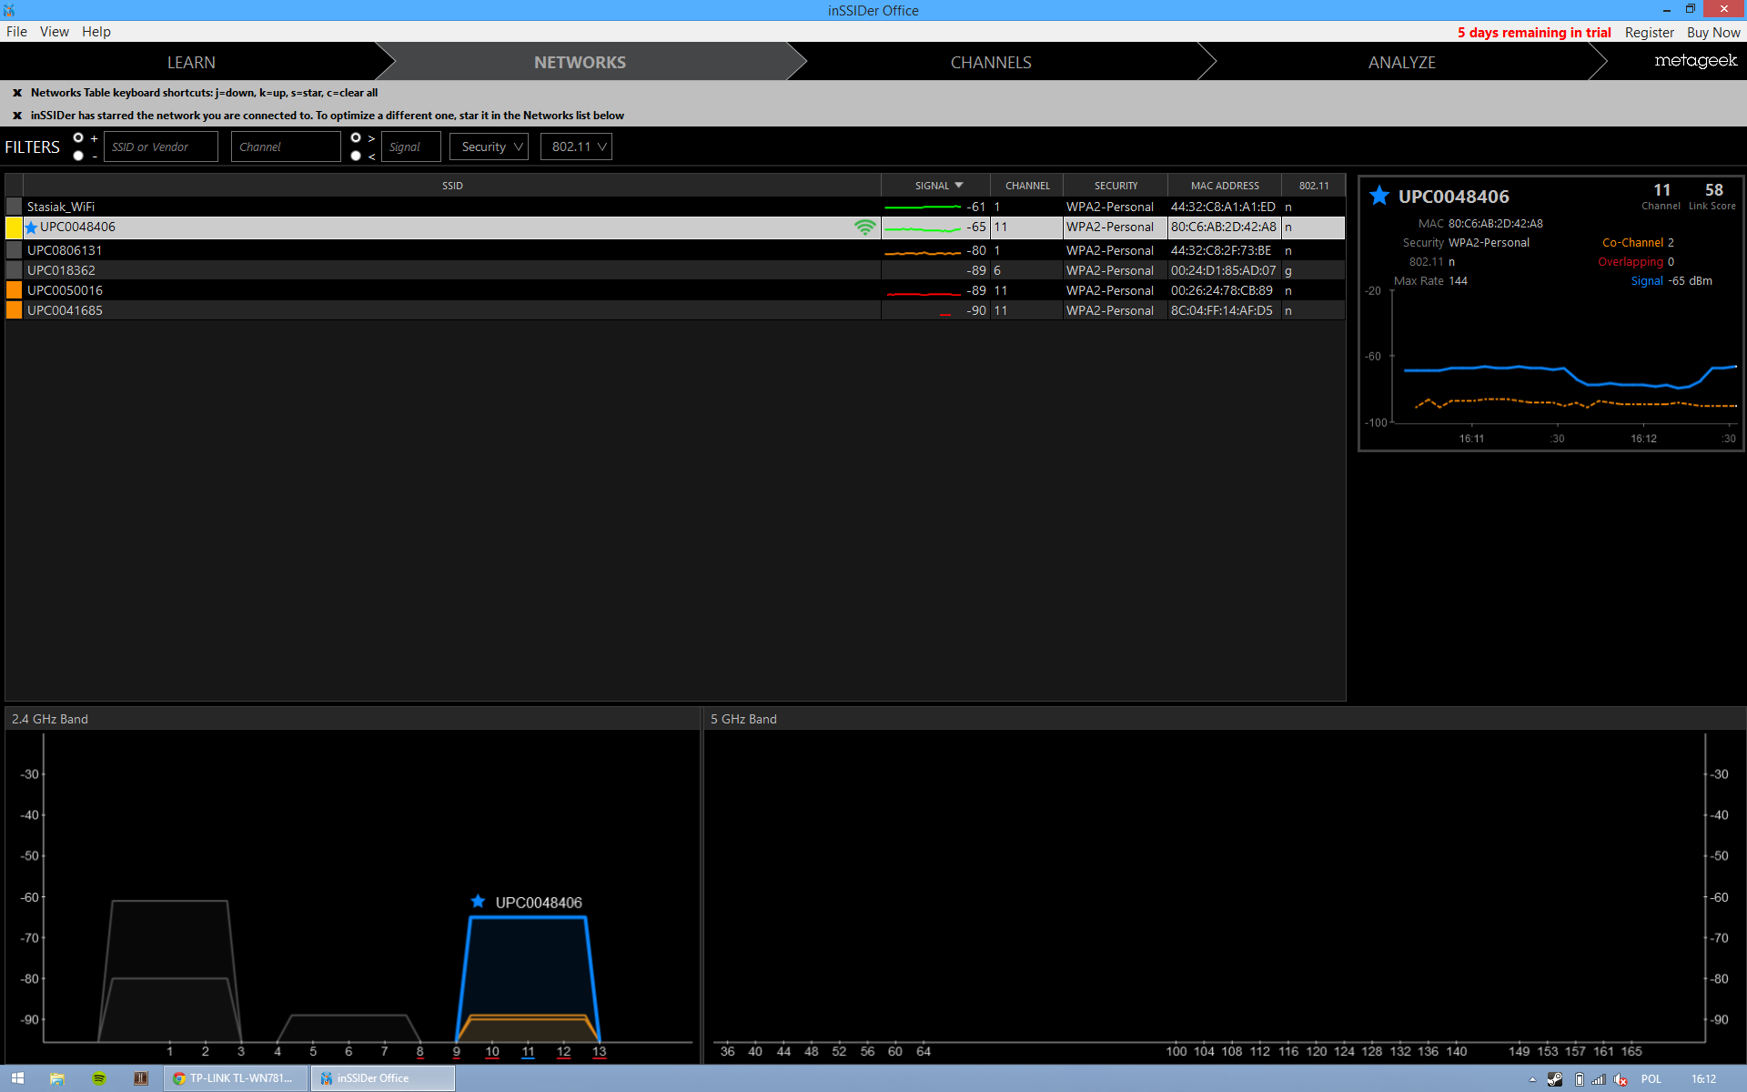Select the less-than signal filter radio
1747x1092 pixels.
point(356,156)
